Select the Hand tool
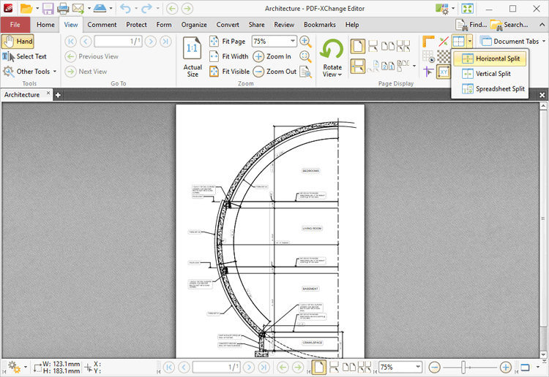 click(18, 42)
